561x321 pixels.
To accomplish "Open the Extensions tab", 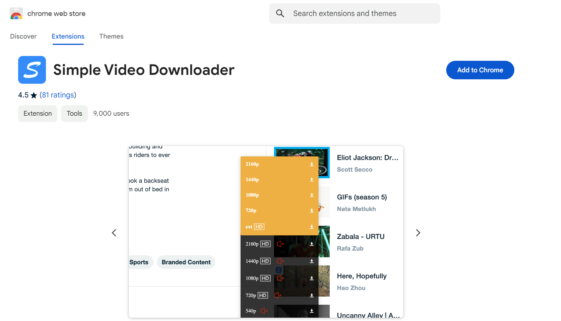I will (68, 36).
